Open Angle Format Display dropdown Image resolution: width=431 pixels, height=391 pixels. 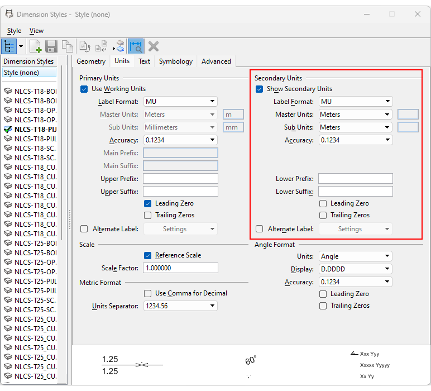355,269
